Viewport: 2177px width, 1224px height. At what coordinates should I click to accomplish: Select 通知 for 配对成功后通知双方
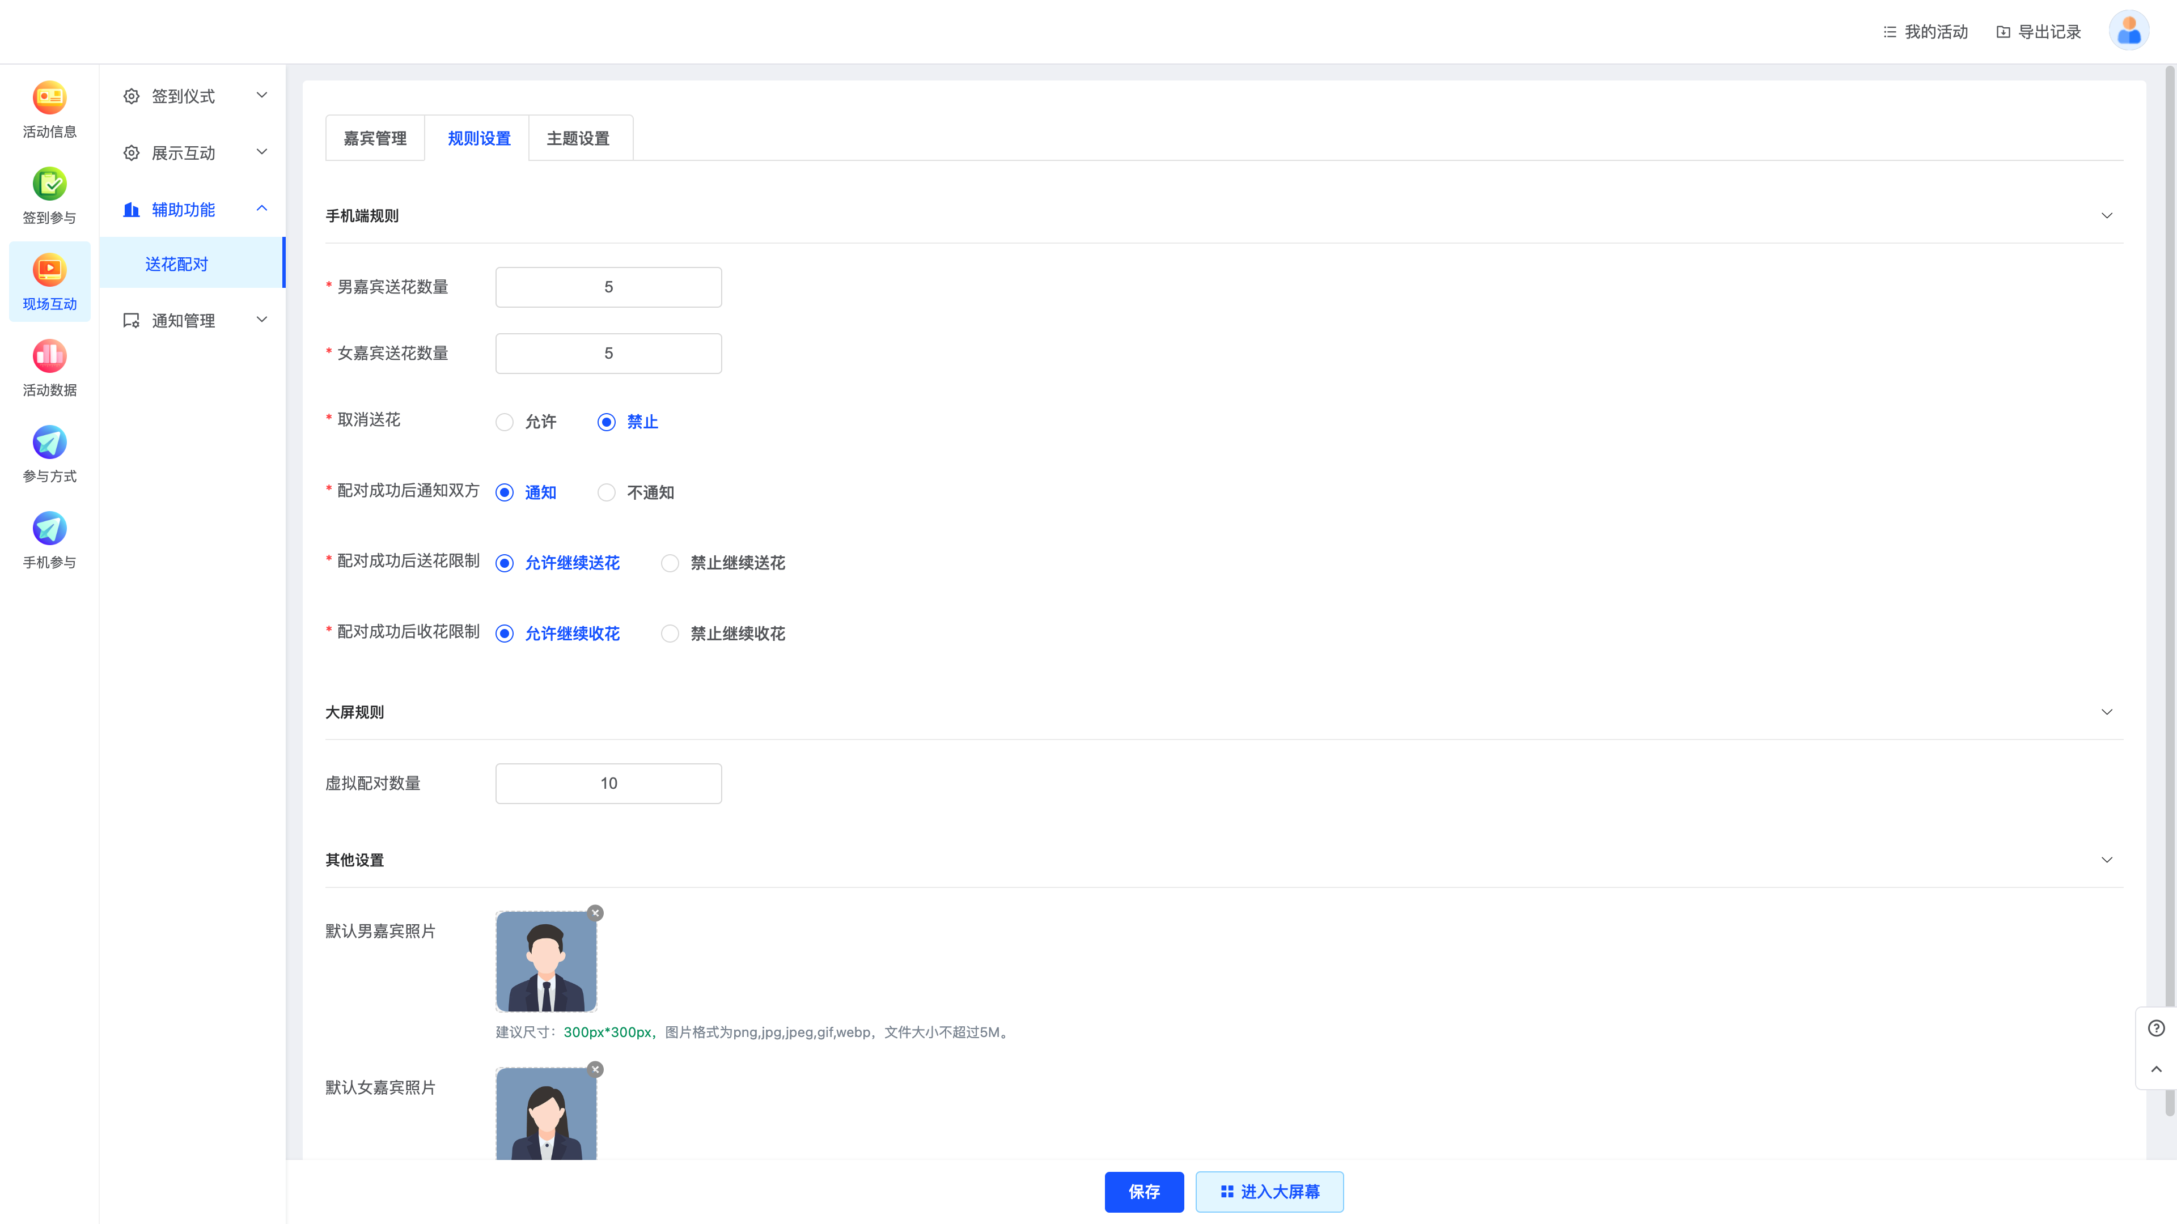click(x=505, y=492)
